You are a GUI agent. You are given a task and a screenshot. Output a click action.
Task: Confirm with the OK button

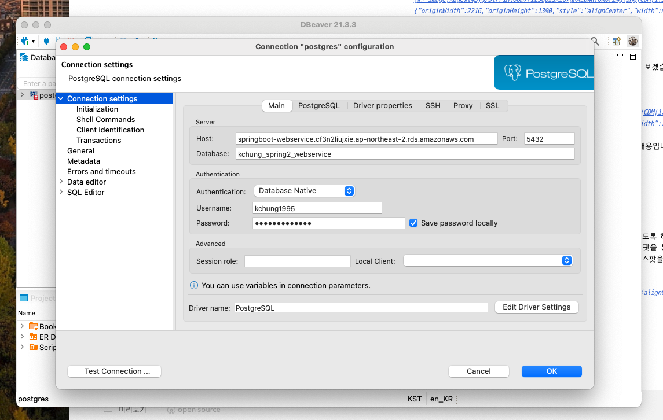552,371
